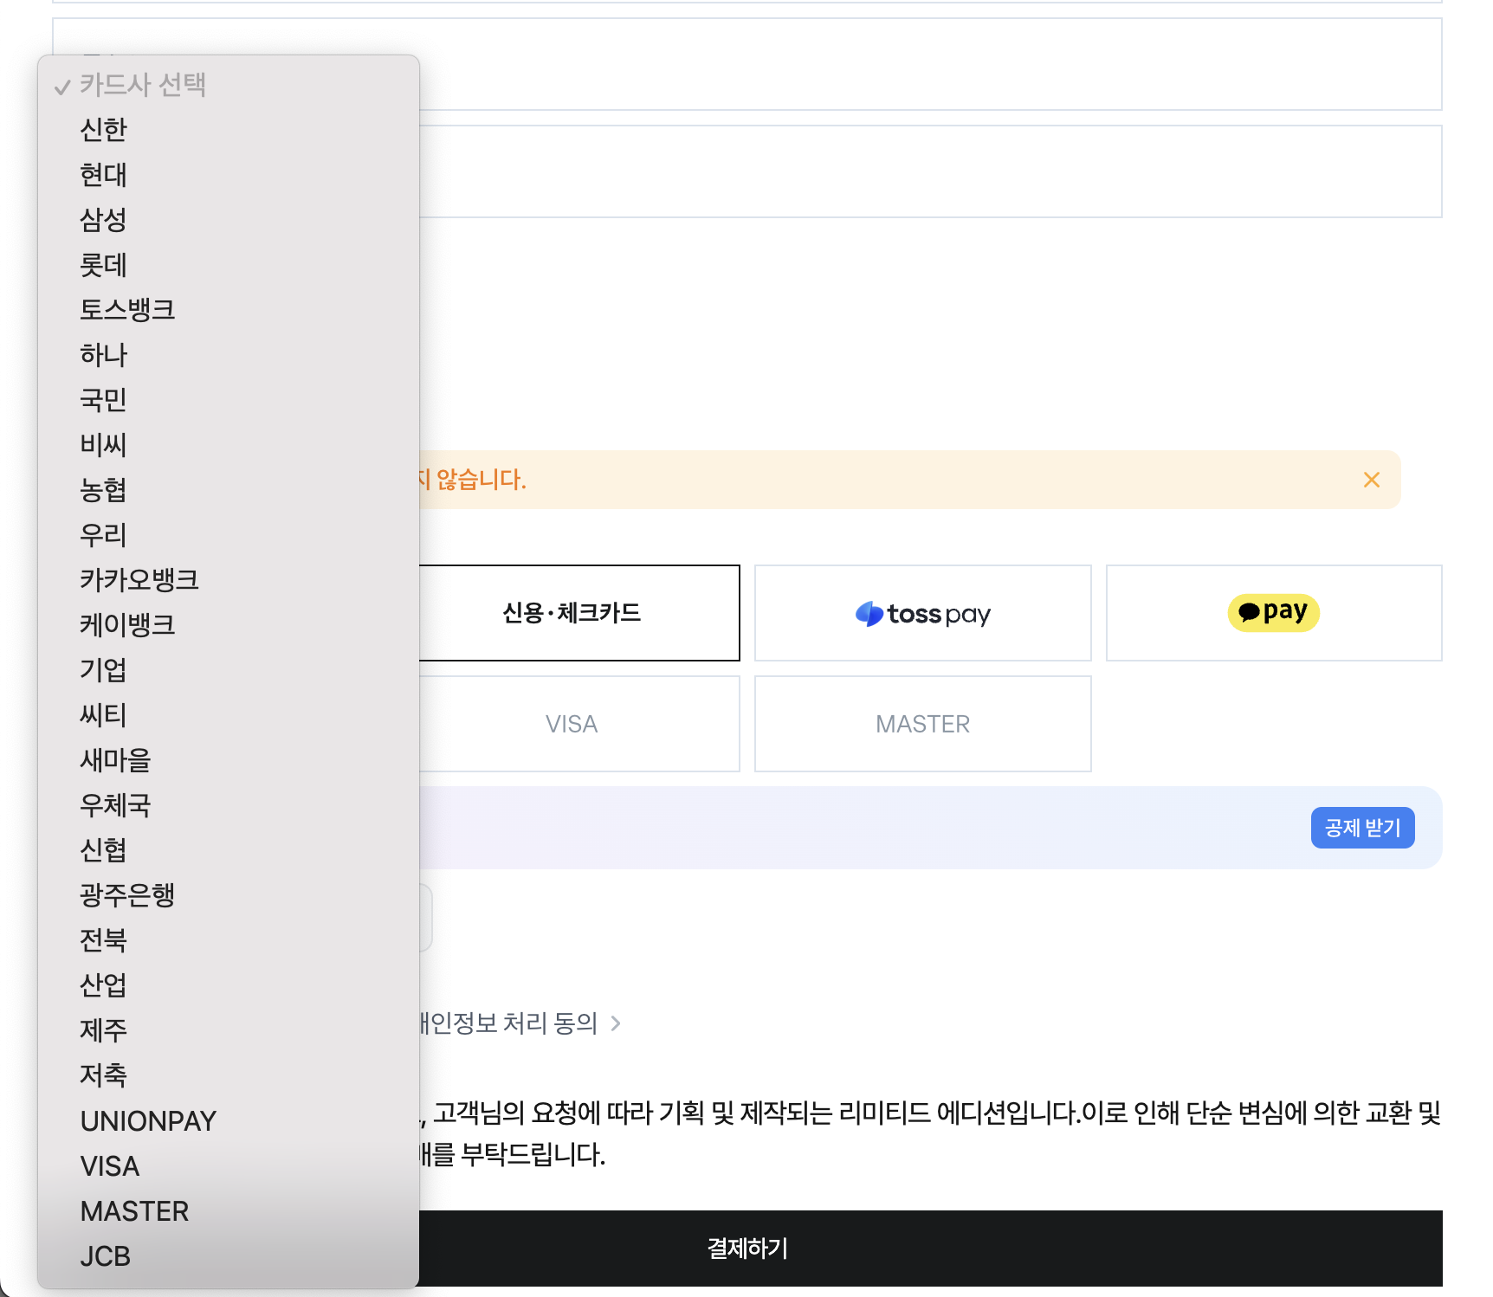The height and width of the screenshot is (1297, 1493).
Task: Pick 카카오뱅크 card option
Action: tap(229, 580)
